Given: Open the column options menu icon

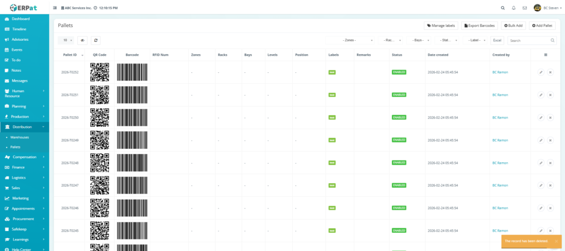Looking at the screenshot, I should click(546, 55).
